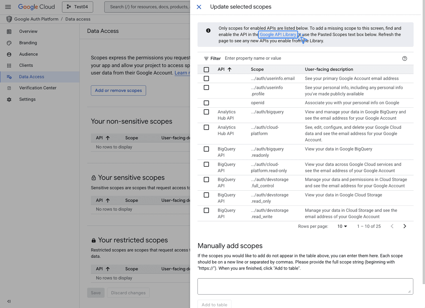Viewport: 425px width, 308px height.
Task: Click Google Auth Platform breadcrumb
Action: click(36, 19)
